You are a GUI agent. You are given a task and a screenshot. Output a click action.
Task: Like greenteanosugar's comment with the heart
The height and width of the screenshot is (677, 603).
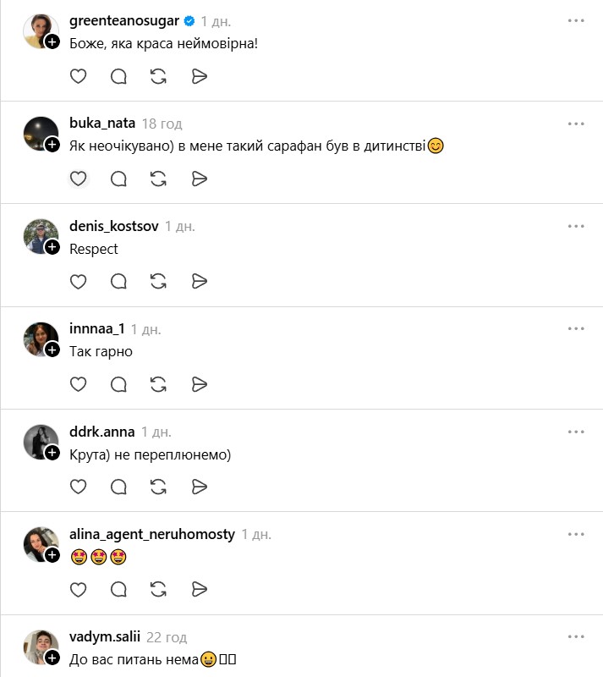(x=78, y=76)
